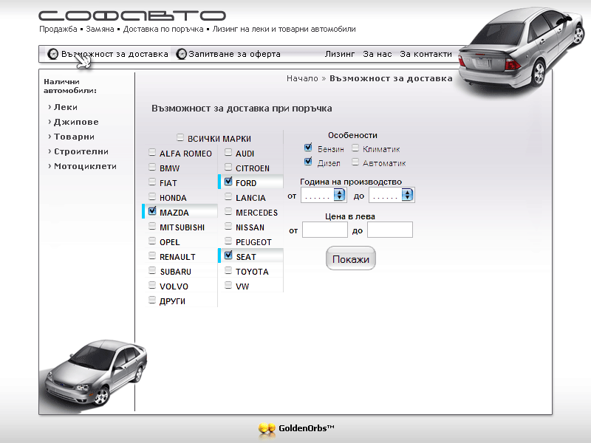Screen dimensions: 591x443
Task: Click the Начало breadcrumb link
Action: click(x=302, y=78)
